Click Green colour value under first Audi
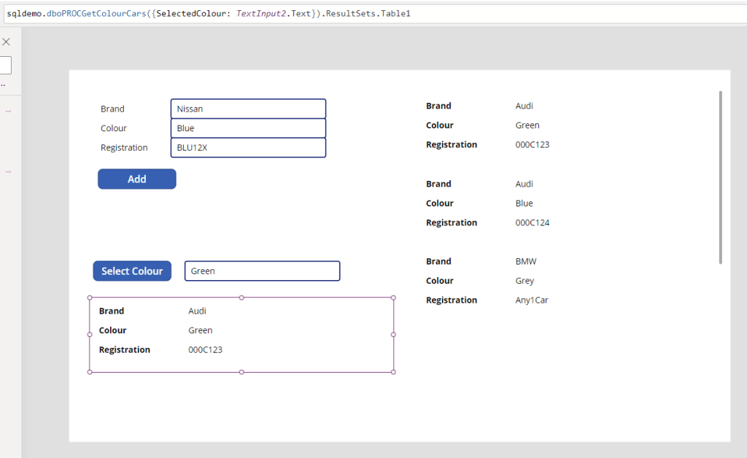This screenshot has width=747, height=458. (527, 125)
